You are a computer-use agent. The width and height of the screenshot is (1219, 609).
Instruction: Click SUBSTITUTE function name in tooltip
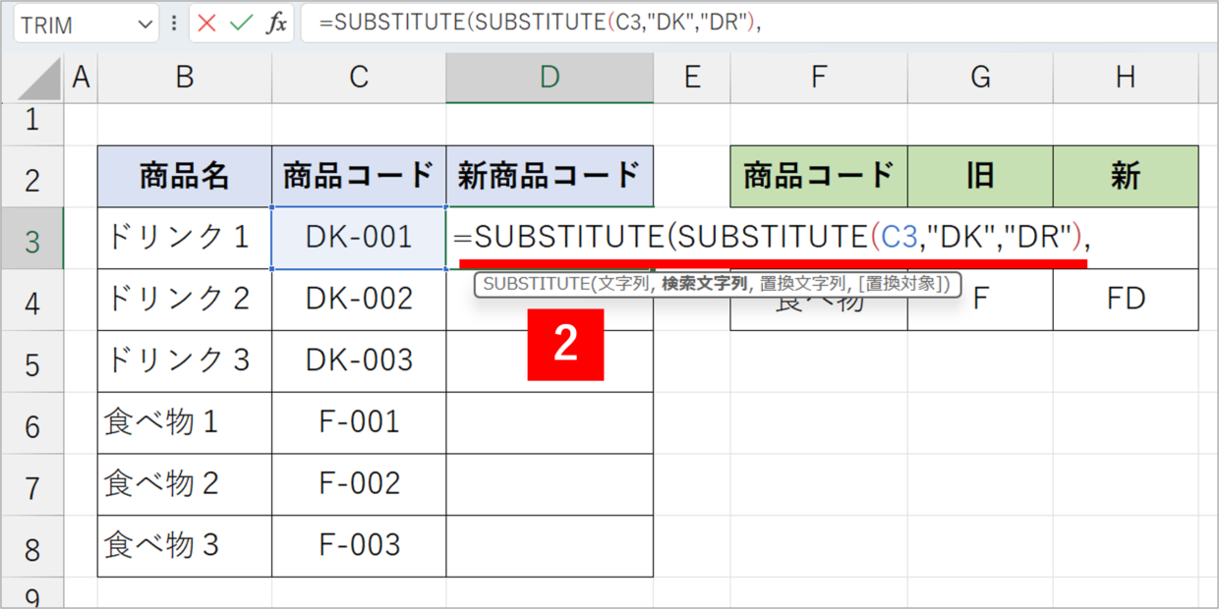click(533, 285)
